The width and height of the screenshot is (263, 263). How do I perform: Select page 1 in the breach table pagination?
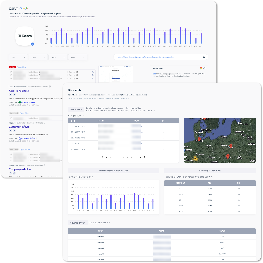(111, 157)
